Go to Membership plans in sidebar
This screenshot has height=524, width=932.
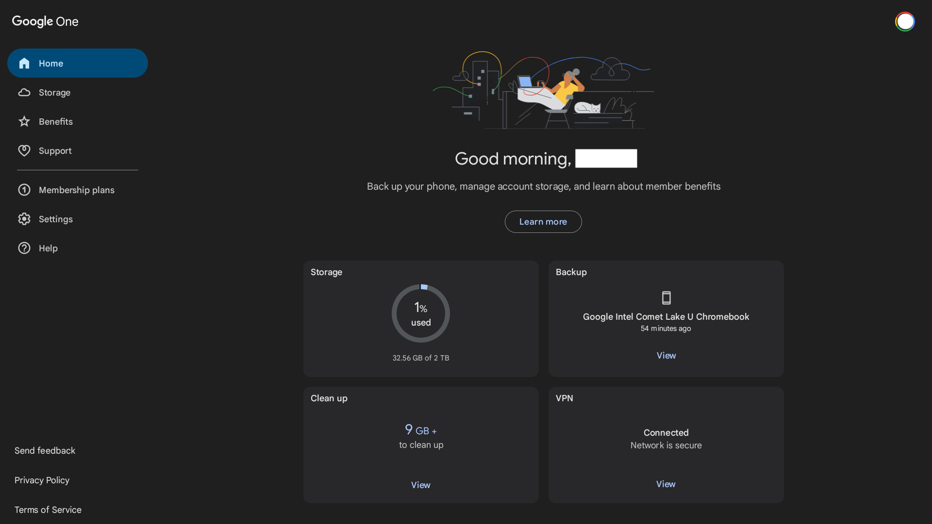click(x=77, y=190)
